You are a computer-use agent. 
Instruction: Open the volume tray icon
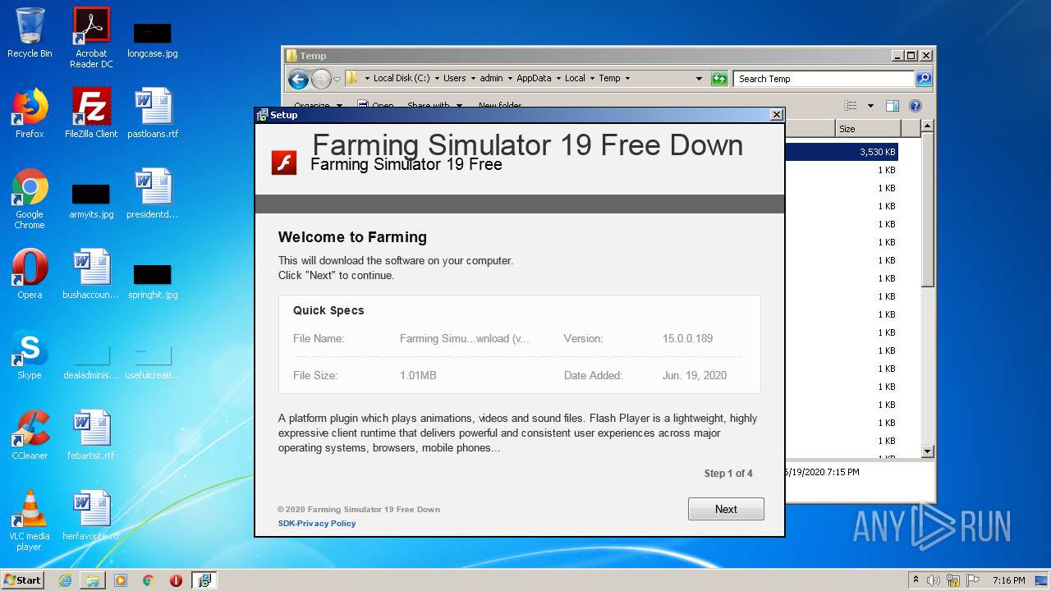point(933,580)
